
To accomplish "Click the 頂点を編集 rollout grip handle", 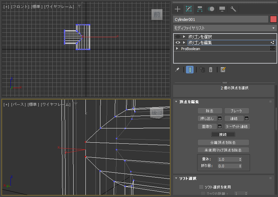I will tap(270, 102).
